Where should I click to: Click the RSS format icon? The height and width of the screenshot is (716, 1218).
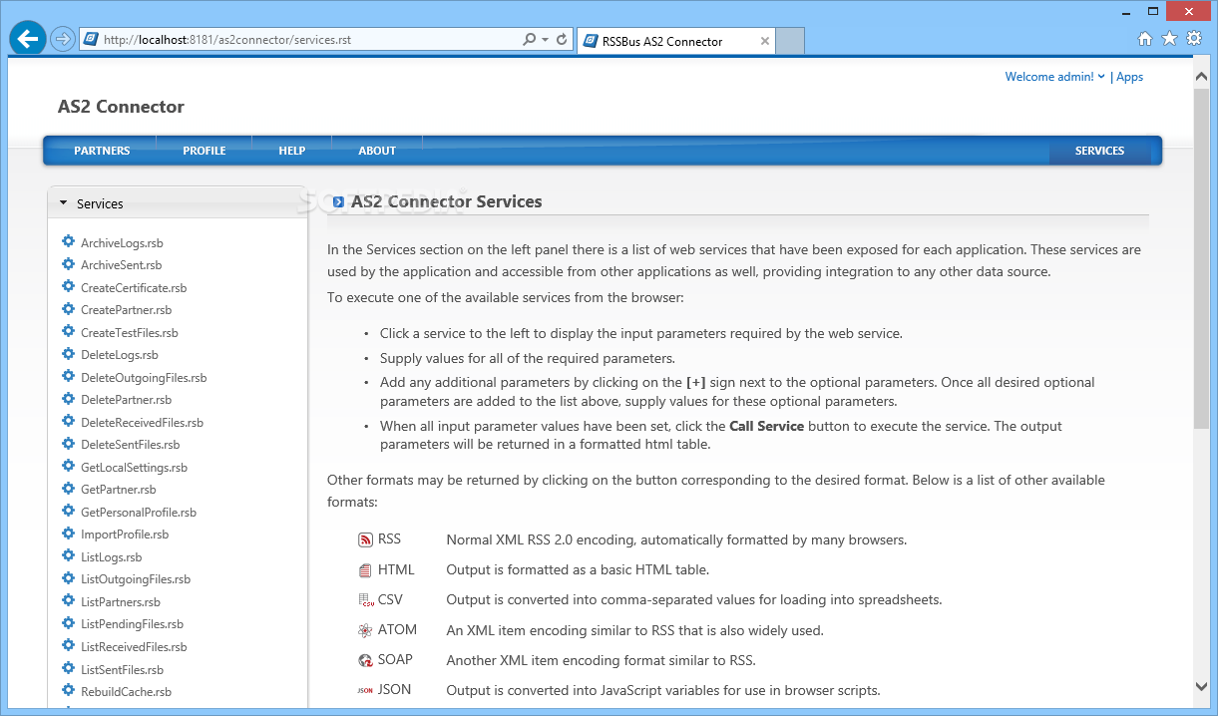coord(365,539)
